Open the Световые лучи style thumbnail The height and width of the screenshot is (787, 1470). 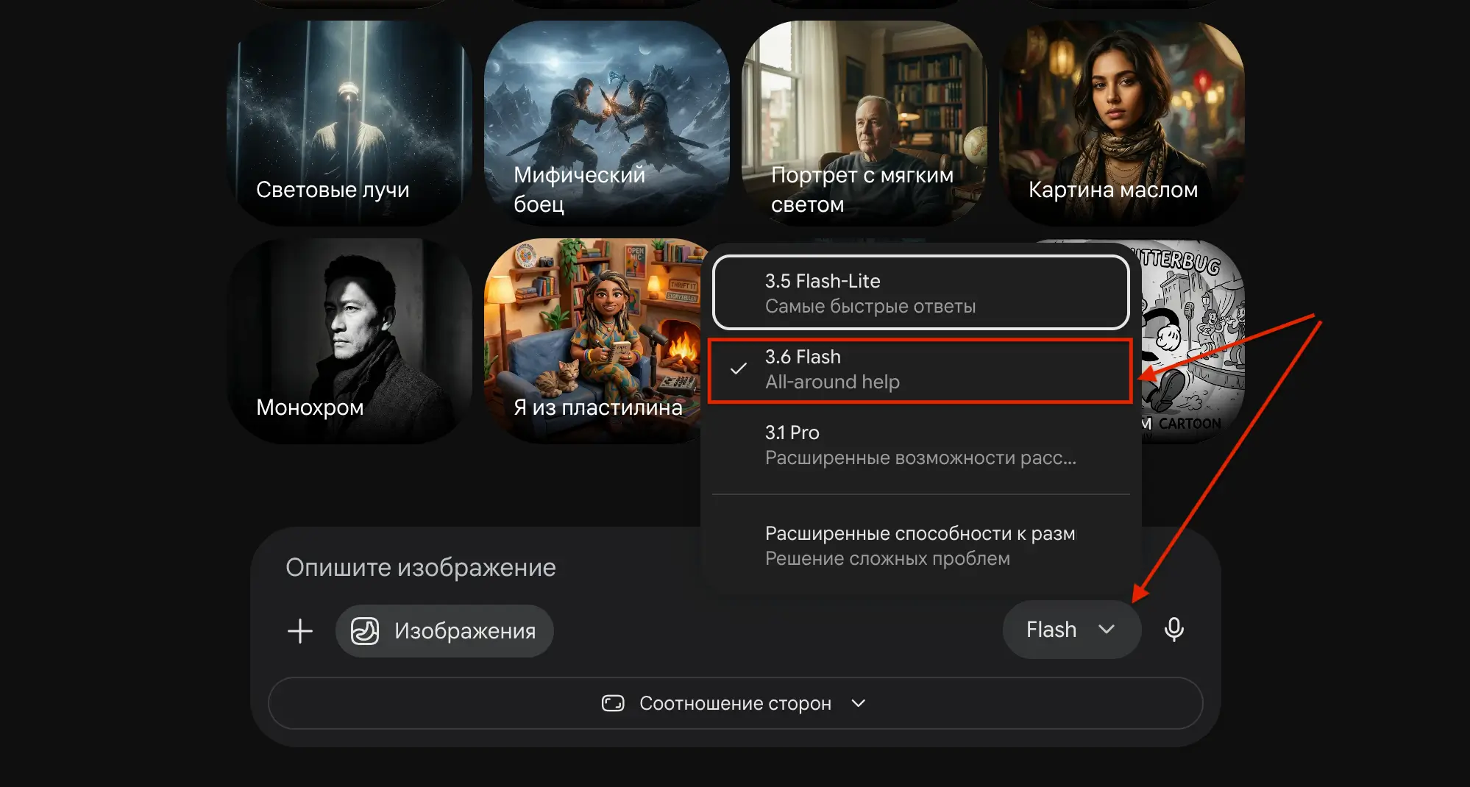pyautogui.click(x=349, y=123)
